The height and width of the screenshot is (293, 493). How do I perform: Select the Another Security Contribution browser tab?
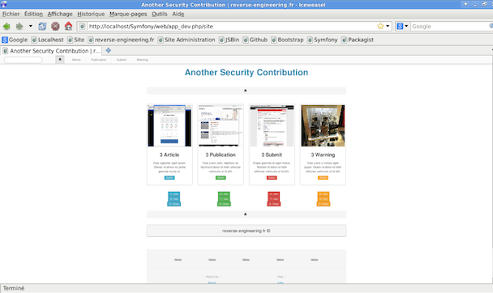[51, 51]
